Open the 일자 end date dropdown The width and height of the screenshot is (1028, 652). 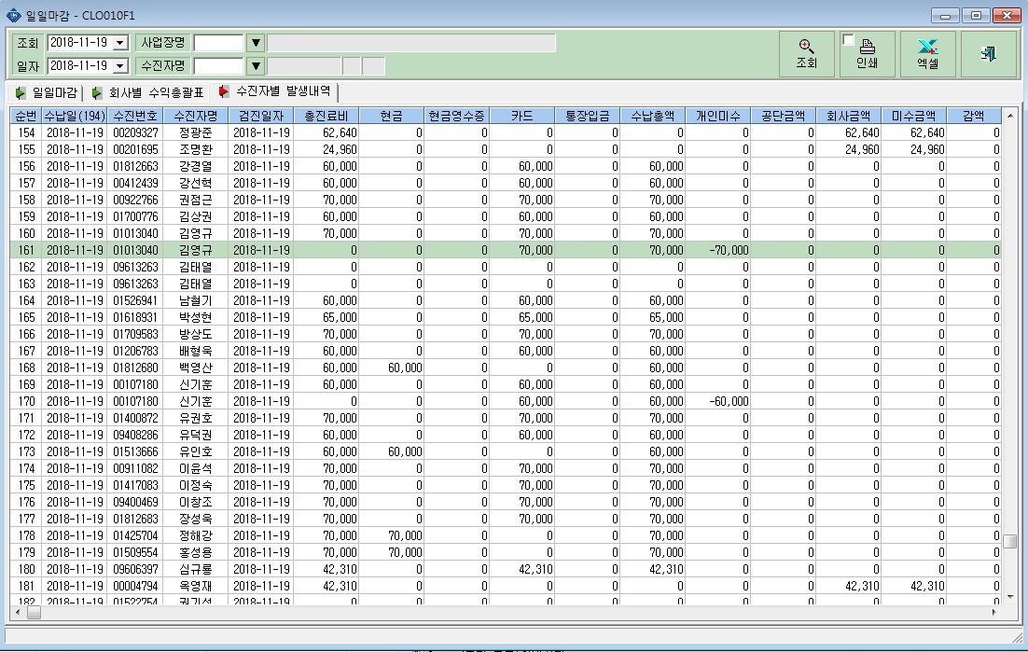(120, 66)
